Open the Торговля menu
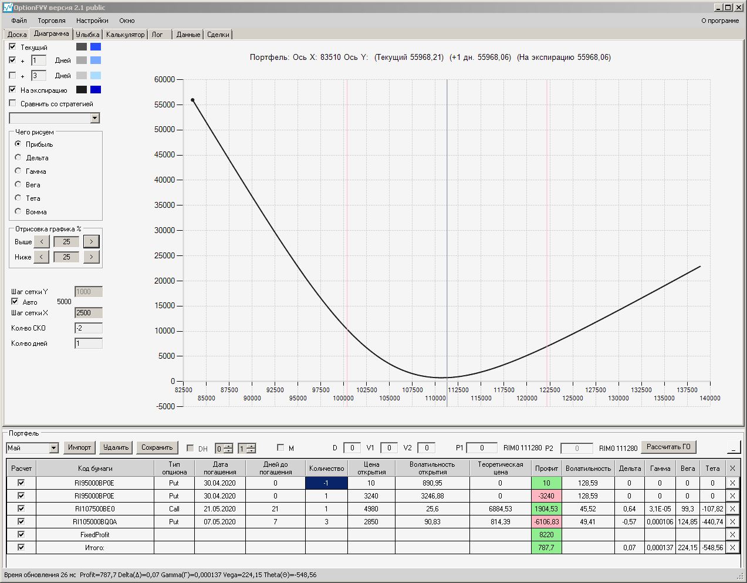This screenshot has height=583, width=747. (x=52, y=21)
